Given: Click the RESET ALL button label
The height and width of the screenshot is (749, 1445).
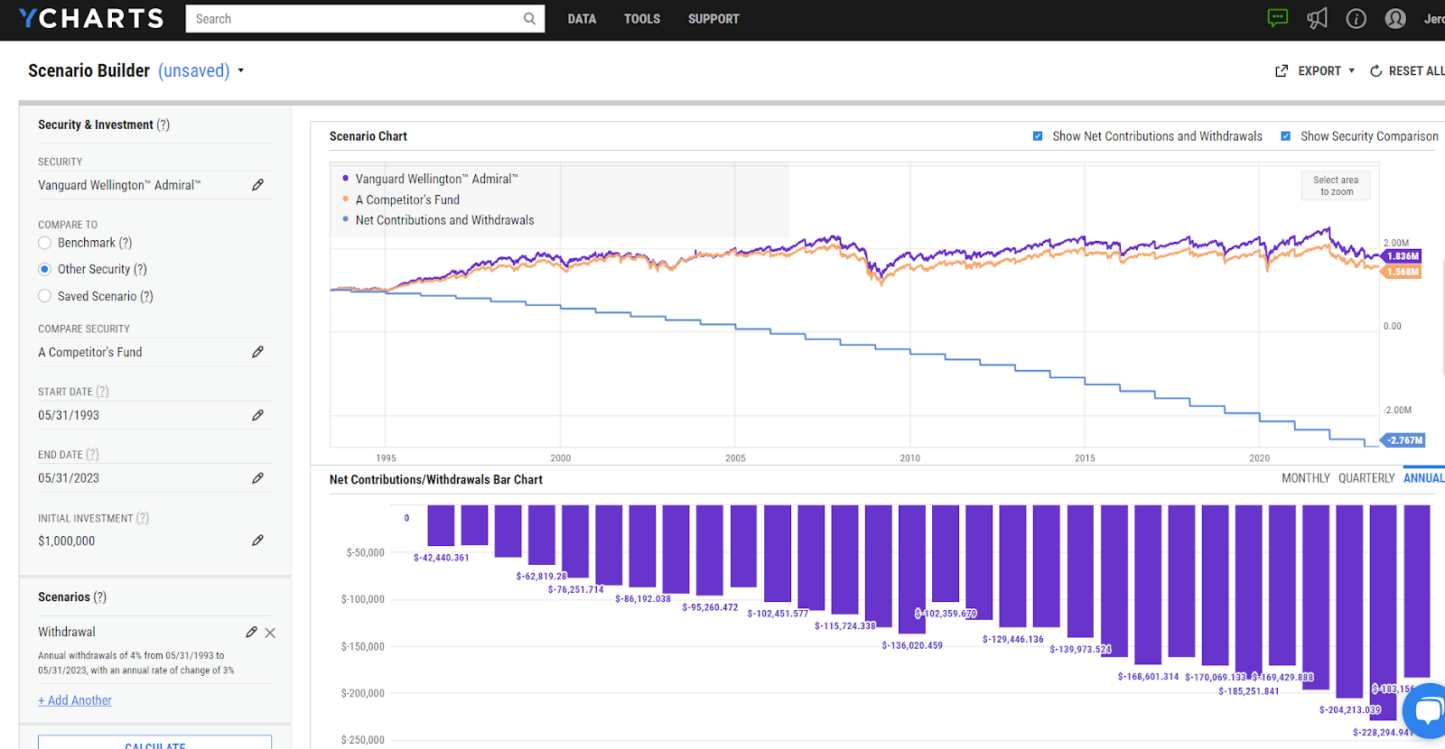Looking at the screenshot, I should pyautogui.click(x=1416, y=71).
